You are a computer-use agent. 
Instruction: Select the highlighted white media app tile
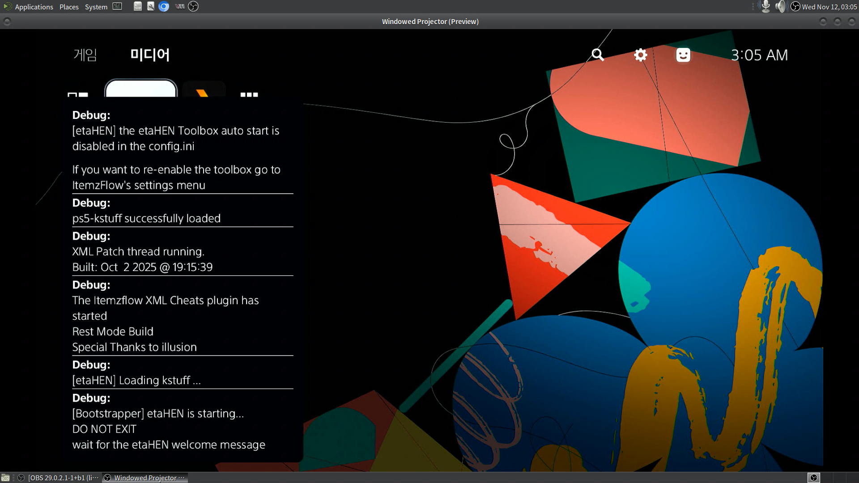pyautogui.click(x=141, y=89)
